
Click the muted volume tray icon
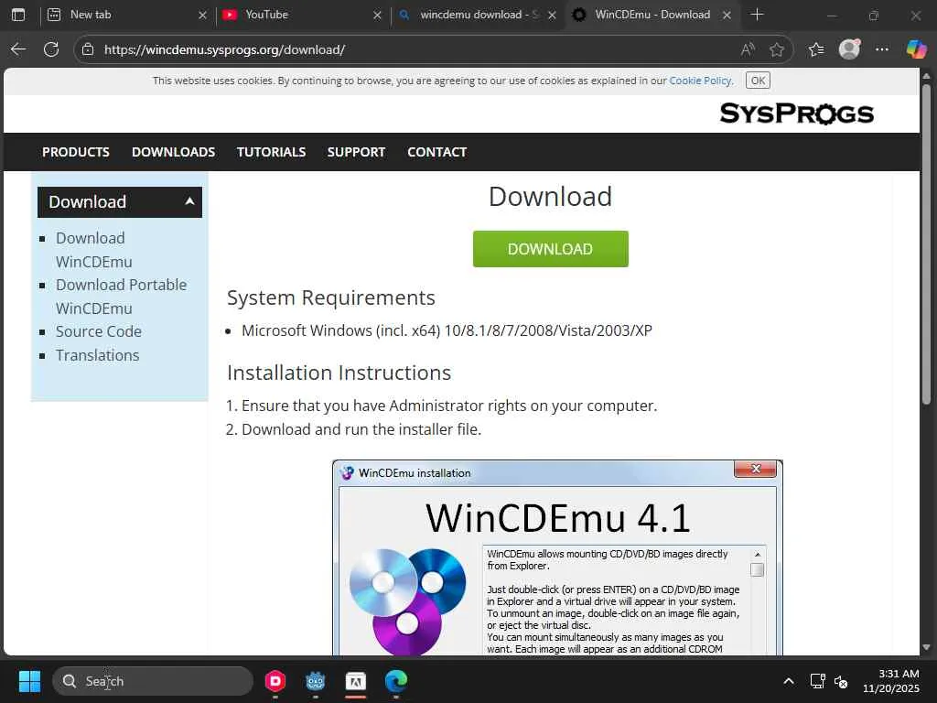point(841,681)
